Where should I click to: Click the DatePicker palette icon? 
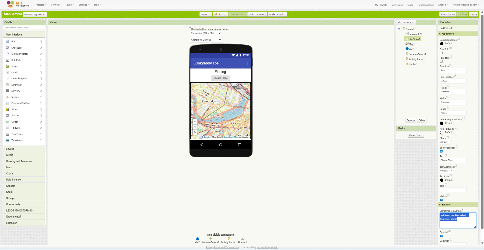(x=7, y=60)
